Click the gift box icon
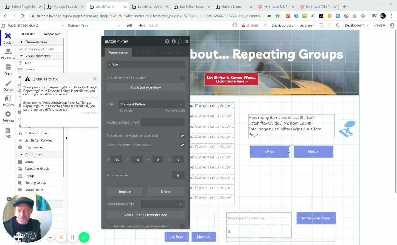Viewport: 397px width, 245px height. [235, 25]
